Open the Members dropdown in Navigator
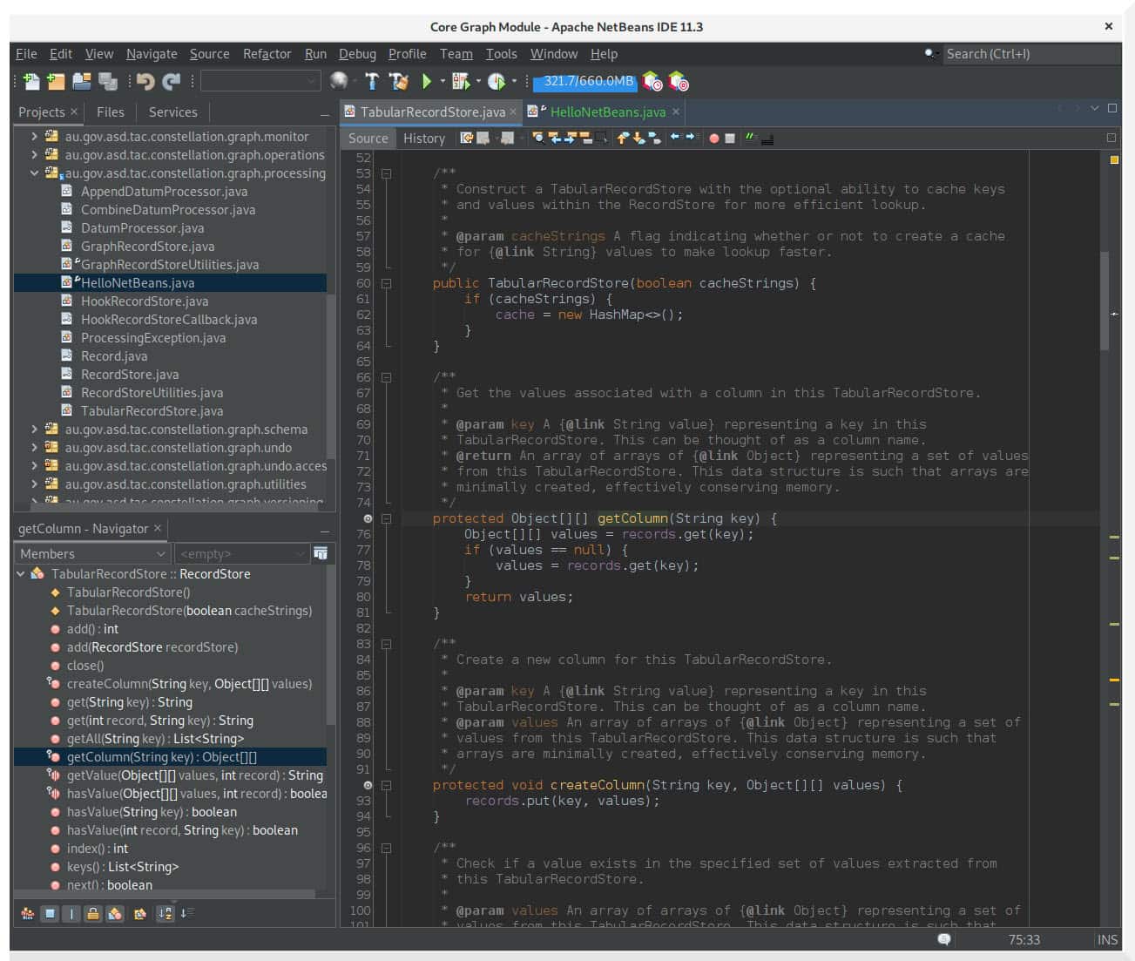 pos(92,553)
